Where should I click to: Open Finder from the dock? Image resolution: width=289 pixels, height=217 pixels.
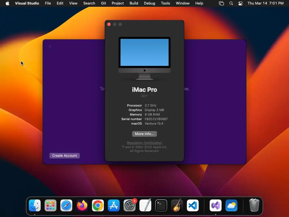[x=35, y=205]
